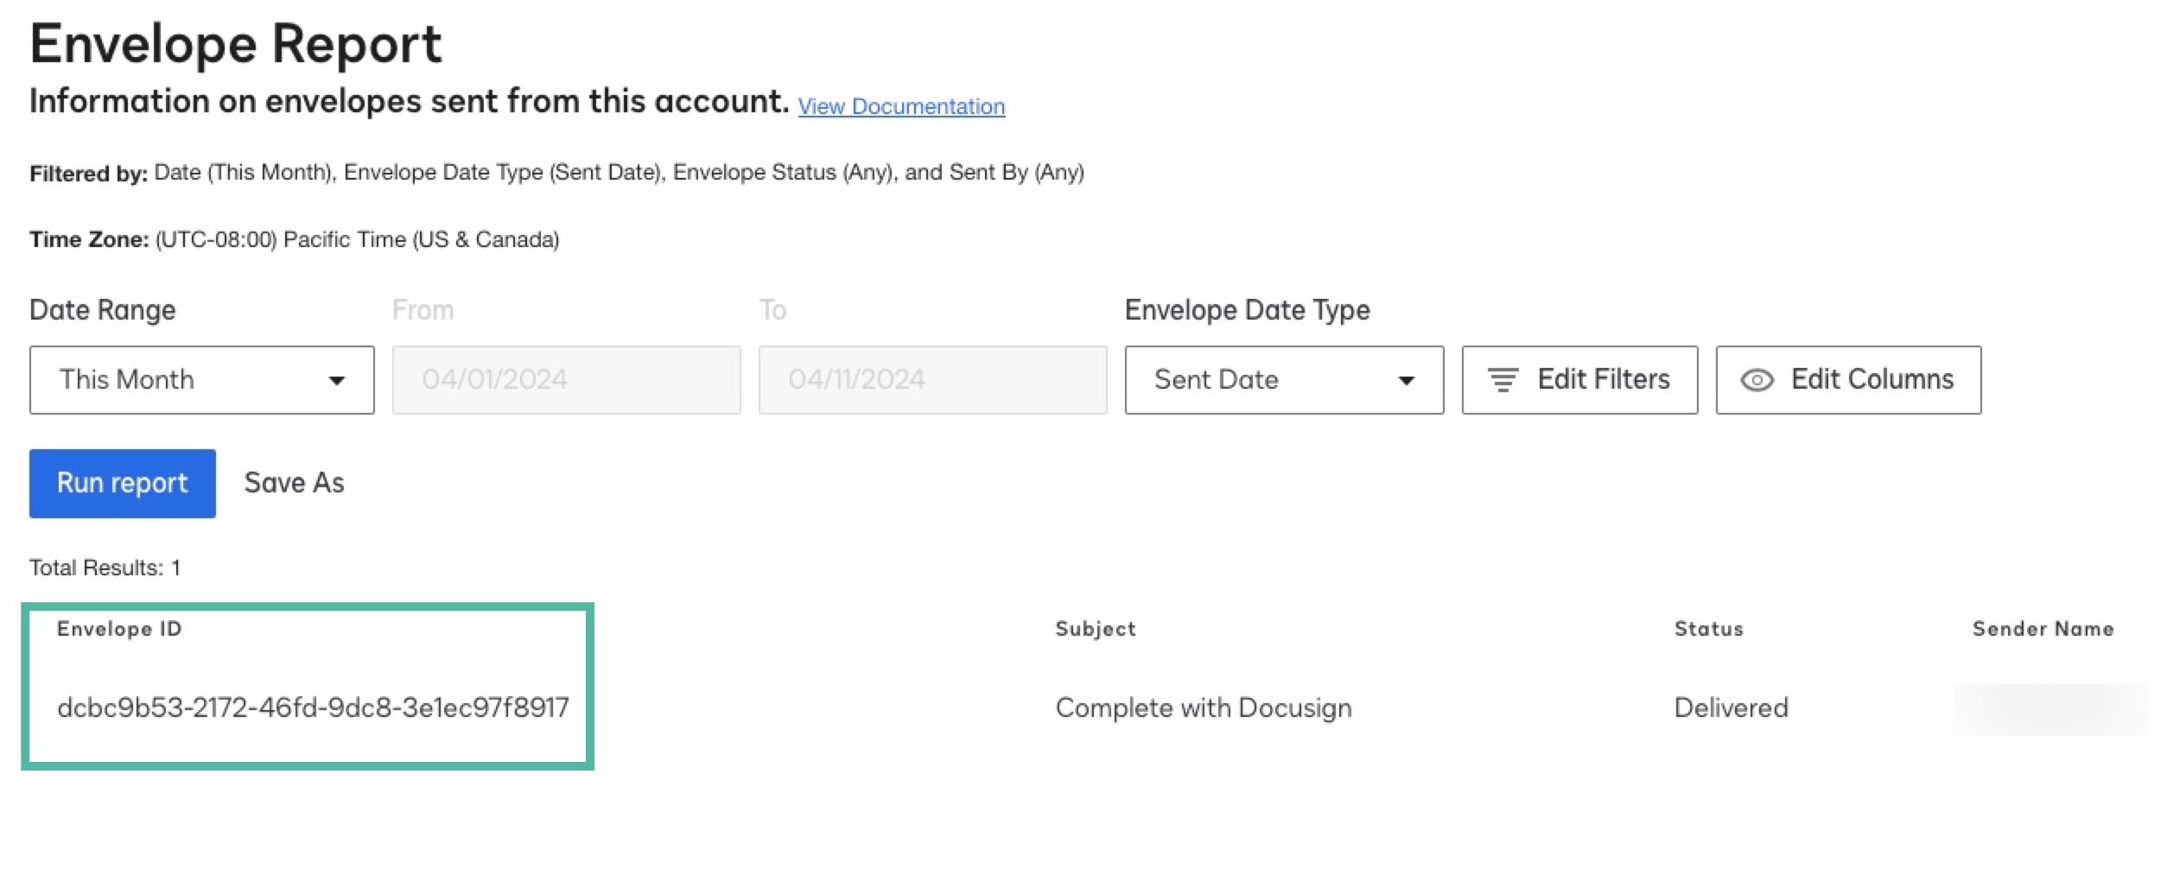Click the Delivered status text
Viewport: 2167px width, 869px height.
(x=1730, y=707)
